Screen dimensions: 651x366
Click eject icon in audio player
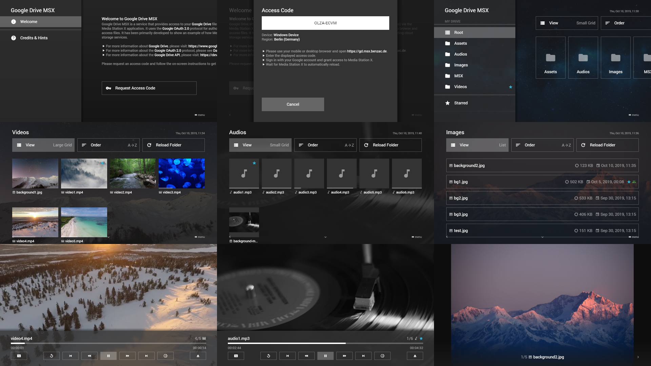point(415,356)
